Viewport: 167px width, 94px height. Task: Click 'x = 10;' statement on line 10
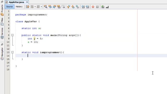pyautogui.click(x=33, y=42)
